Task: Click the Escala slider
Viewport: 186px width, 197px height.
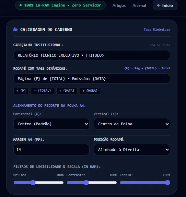Action: (x=145, y=183)
